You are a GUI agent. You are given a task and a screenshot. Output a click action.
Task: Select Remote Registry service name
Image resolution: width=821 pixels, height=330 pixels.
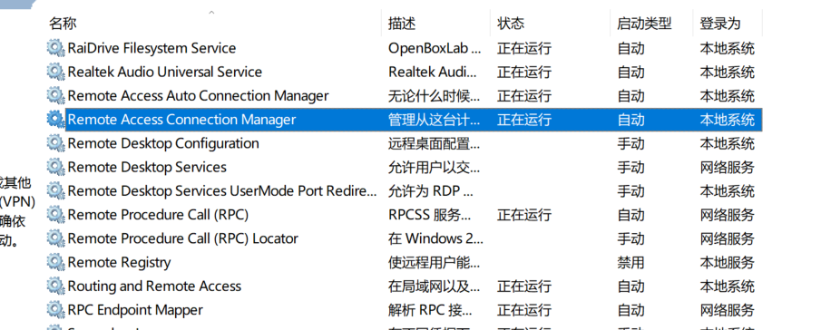[120, 262]
